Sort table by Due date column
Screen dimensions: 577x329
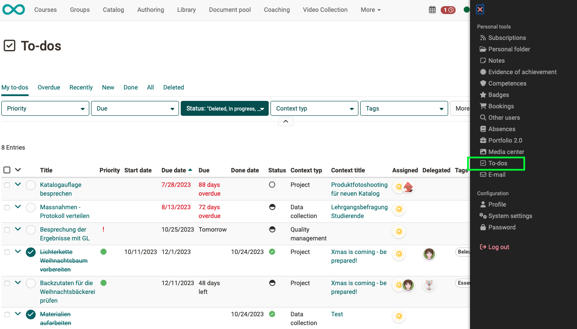click(x=174, y=170)
